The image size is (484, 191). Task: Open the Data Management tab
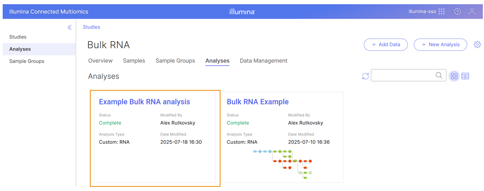pyautogui.click(x=264, y=60)
